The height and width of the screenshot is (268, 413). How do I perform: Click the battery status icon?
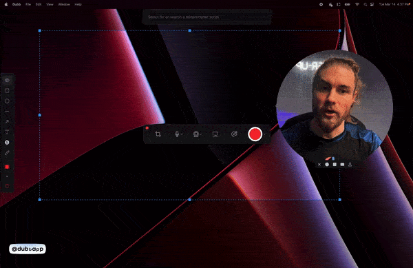(348, 4)
